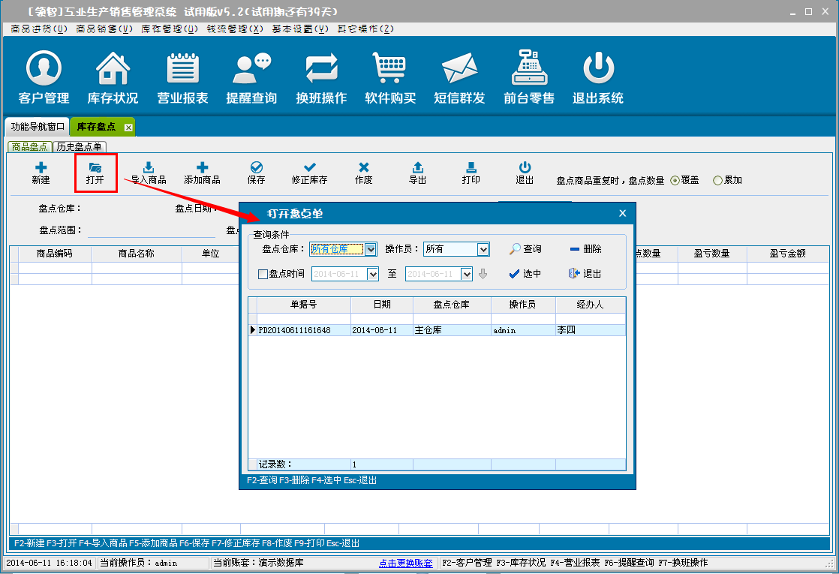
Task: Close the 库存盘点 tab
Action: 128,128
